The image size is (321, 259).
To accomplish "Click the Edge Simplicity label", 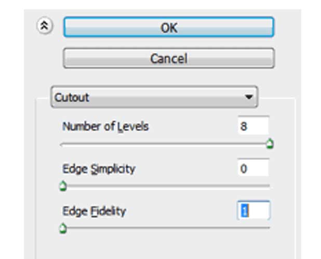I will pyautogui.click(x=99, y=169).
